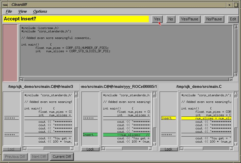
Task: Click scroll-down arrow in main/3 pane
Action: 76,144
